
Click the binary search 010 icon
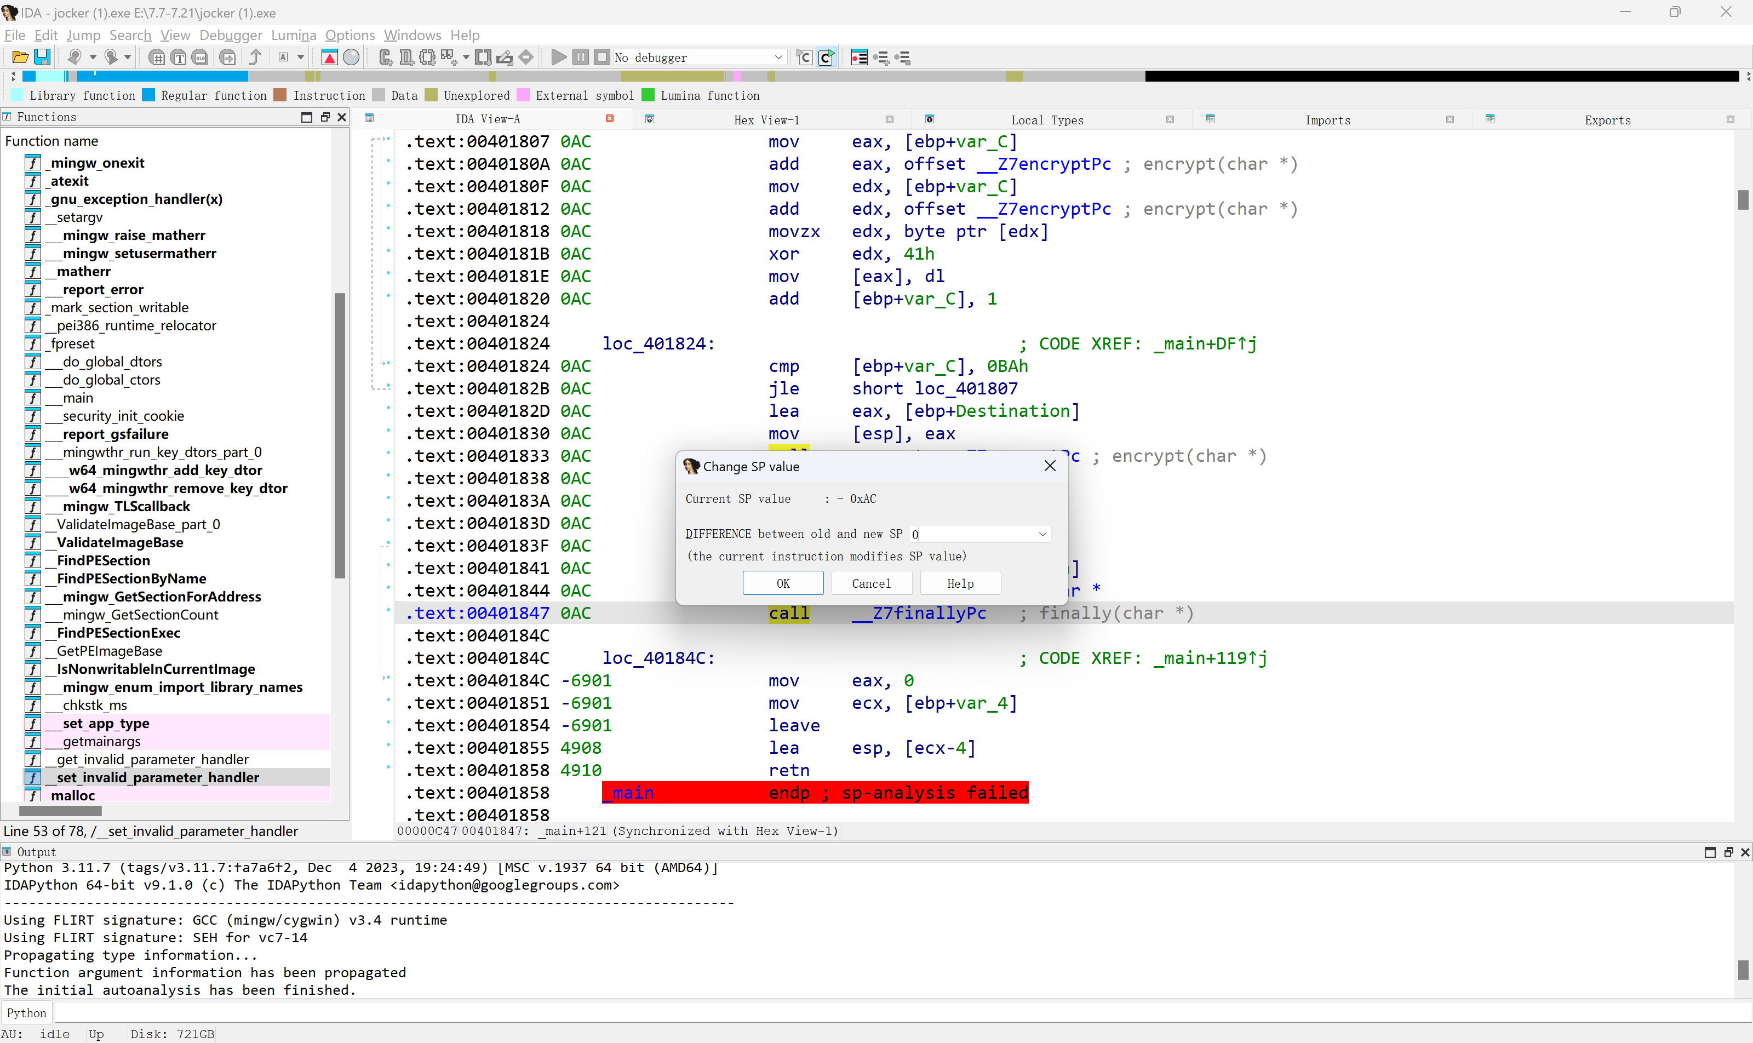tap(200, 58)
